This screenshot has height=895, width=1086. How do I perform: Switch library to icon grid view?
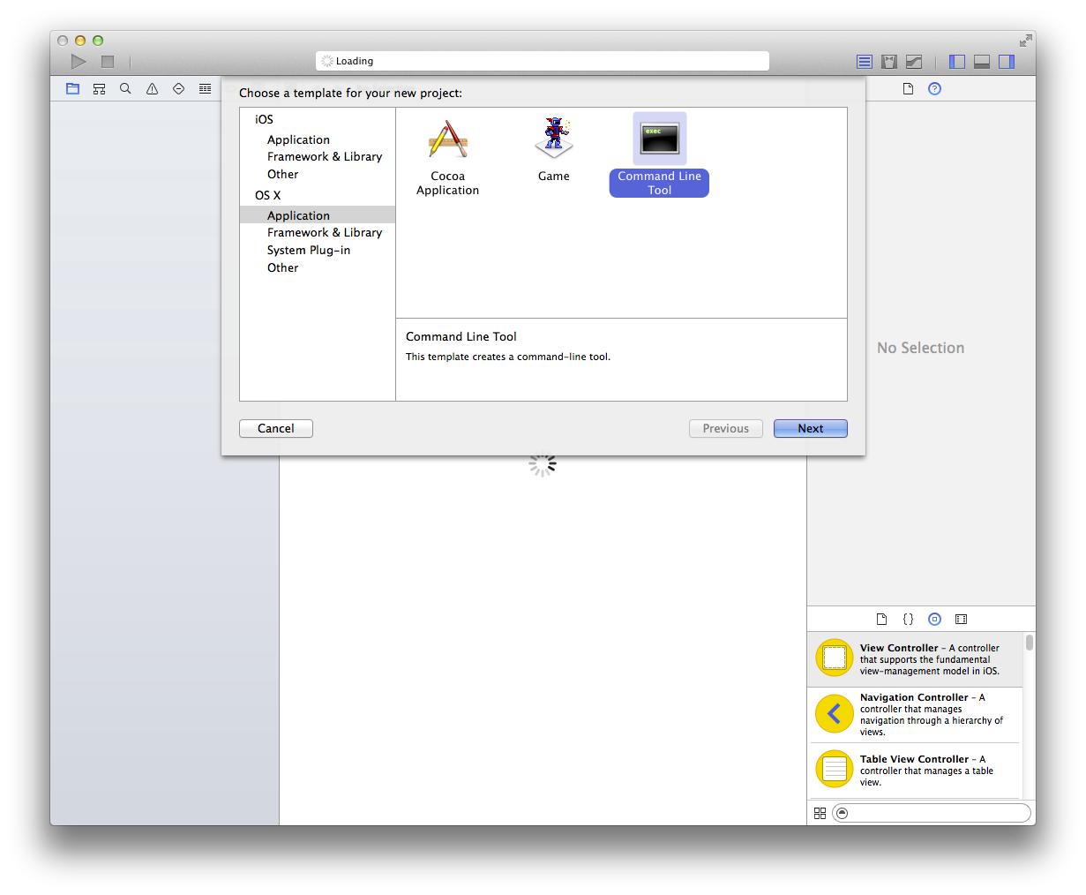pyautogui.click(x=820, y=813)
